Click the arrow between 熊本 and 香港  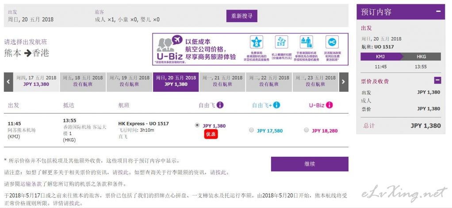tap(28, 53)
